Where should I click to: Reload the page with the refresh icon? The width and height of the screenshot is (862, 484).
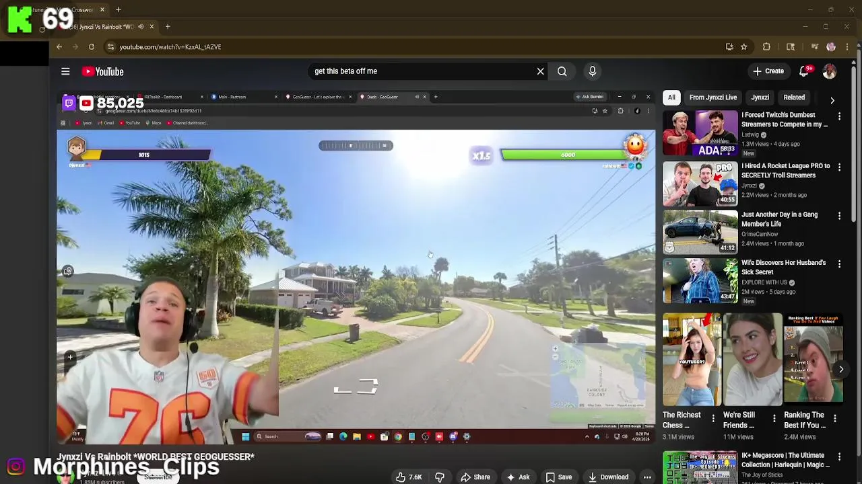pos(92,47)
